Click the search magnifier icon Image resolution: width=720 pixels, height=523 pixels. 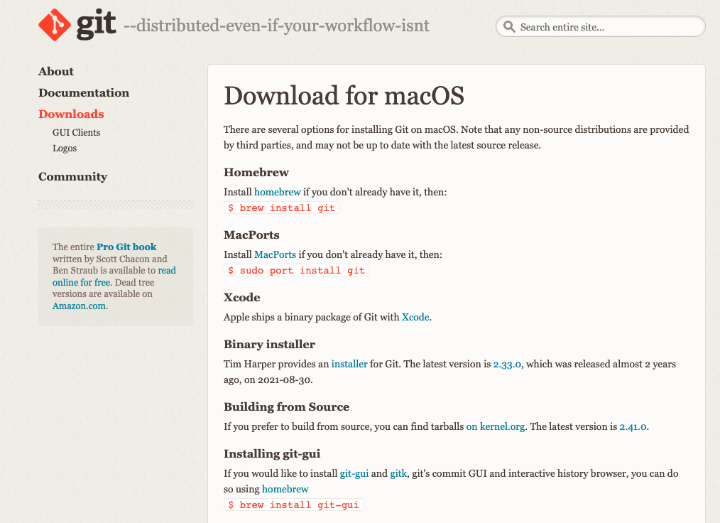pyautogui.click(x=509, y=27)
